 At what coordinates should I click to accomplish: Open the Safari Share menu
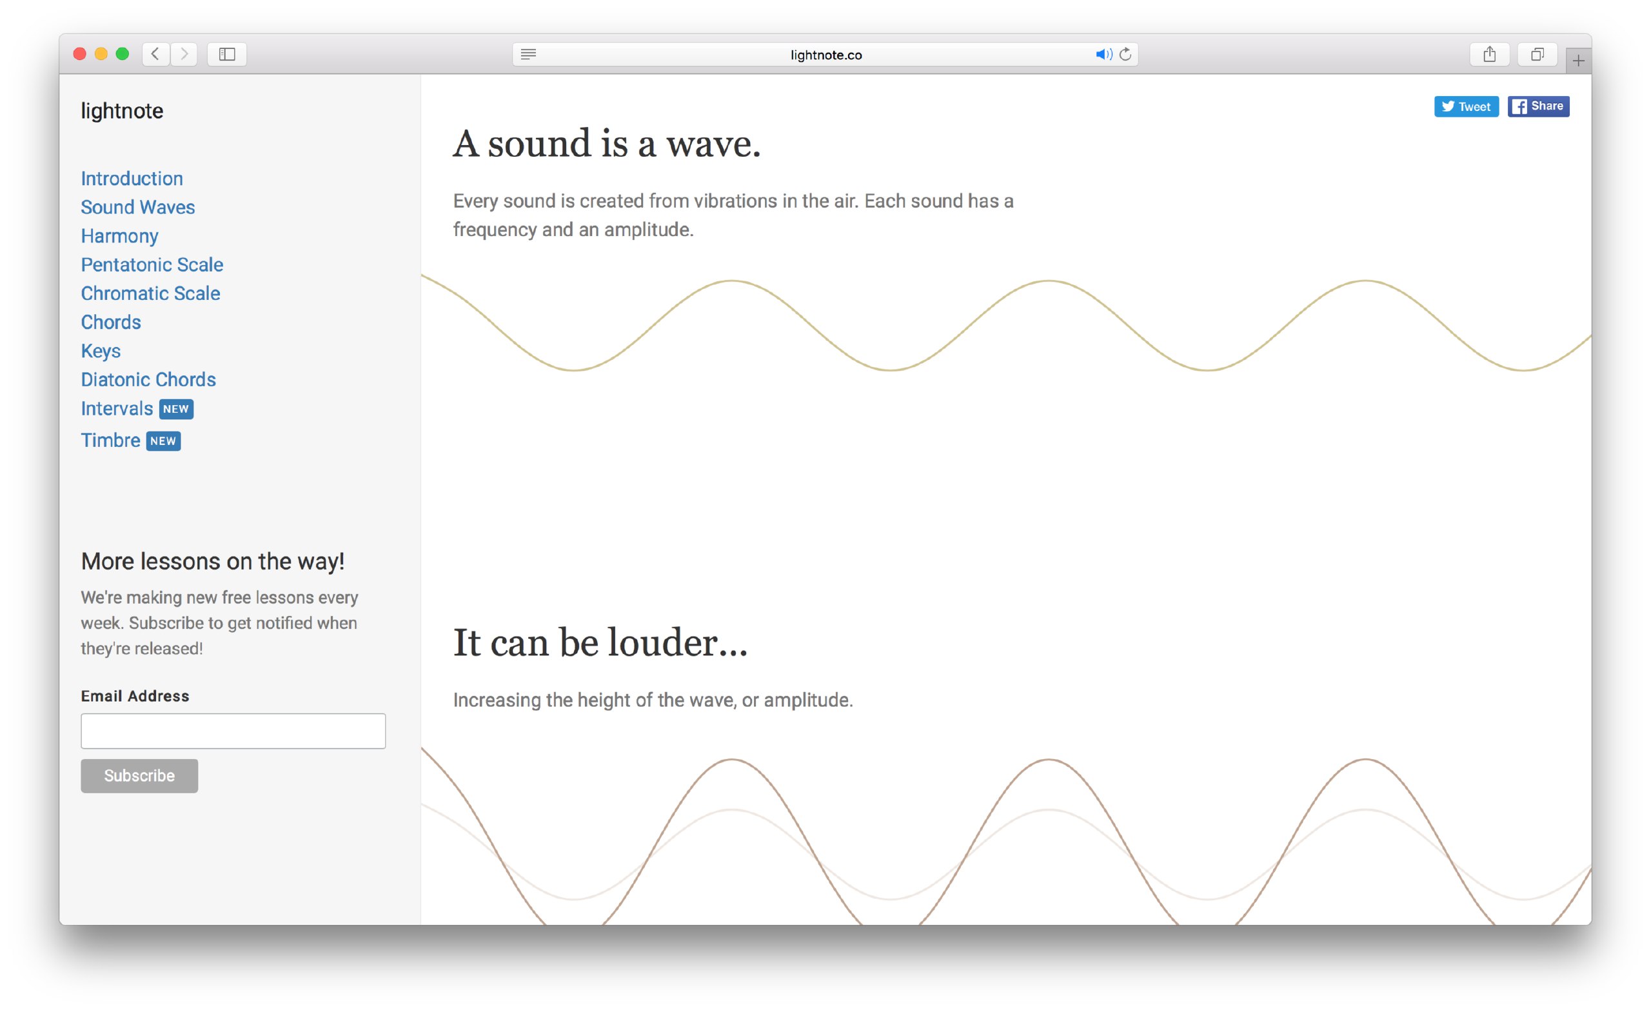[1489, 54]
